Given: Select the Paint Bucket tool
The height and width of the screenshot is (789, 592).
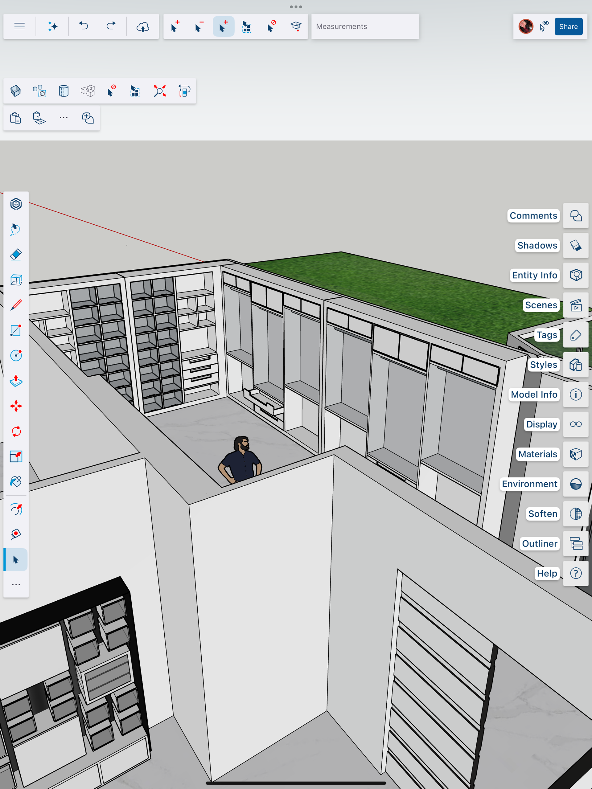Looking at the screenshot, I should 16,481.
